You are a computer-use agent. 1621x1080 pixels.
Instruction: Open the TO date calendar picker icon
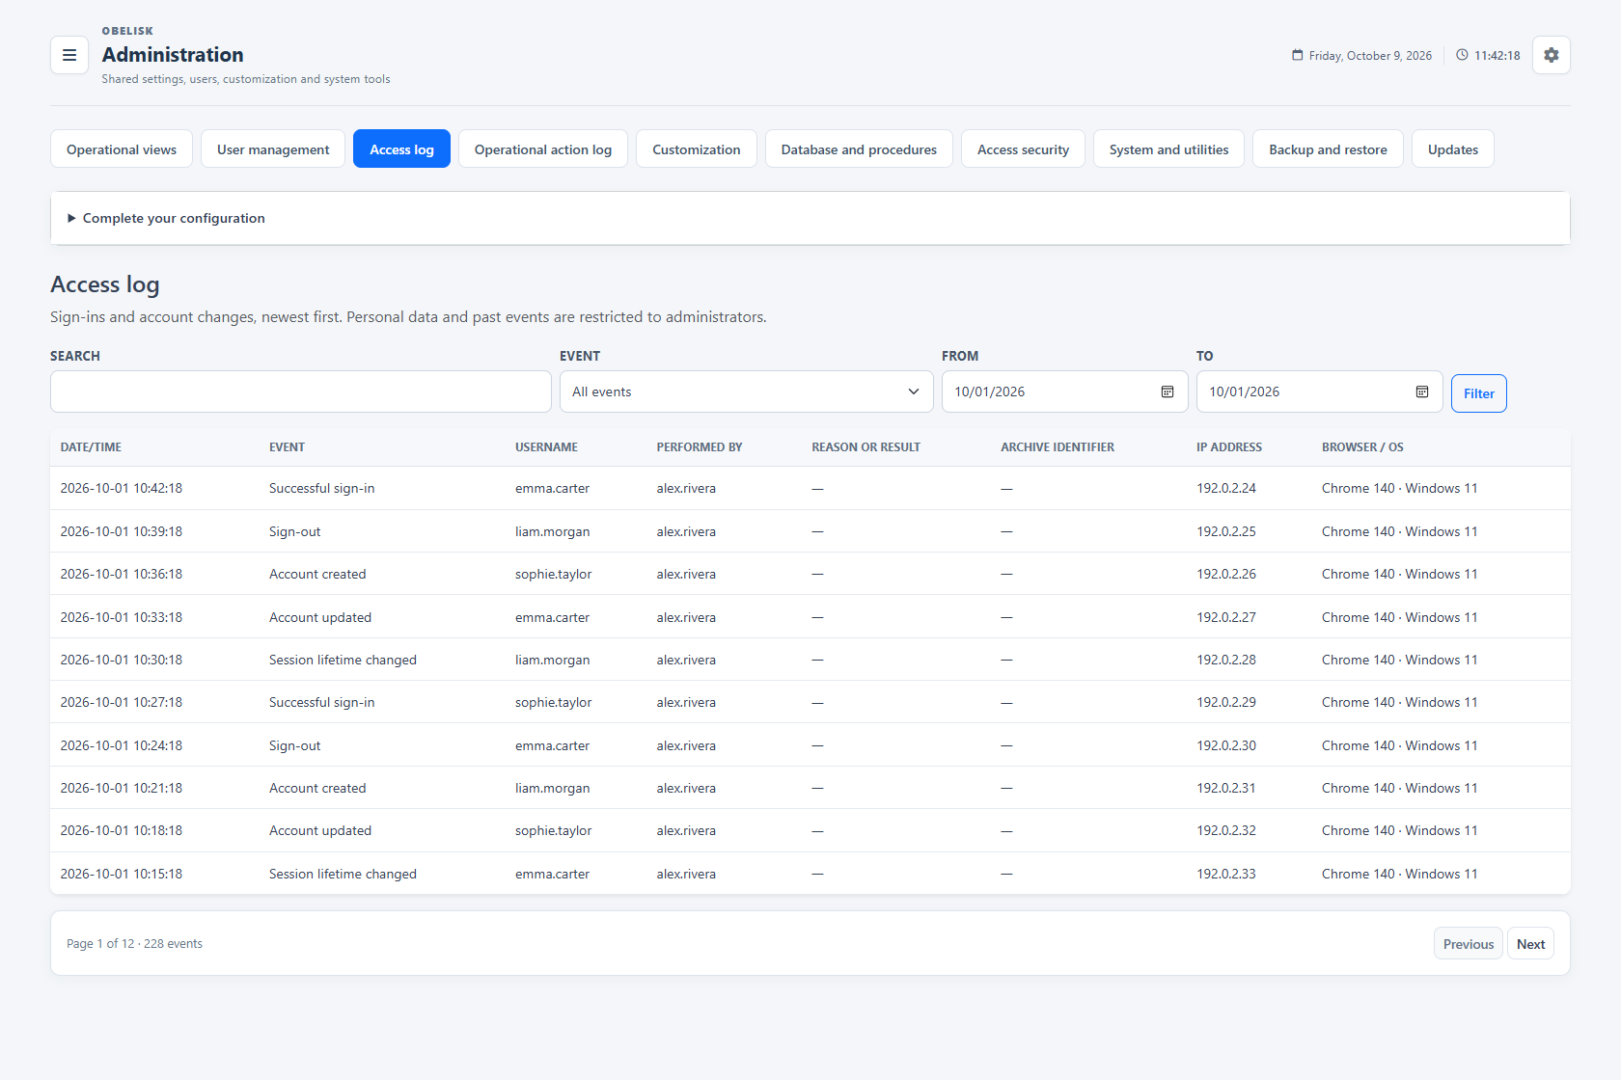(x=1422, y=391)
